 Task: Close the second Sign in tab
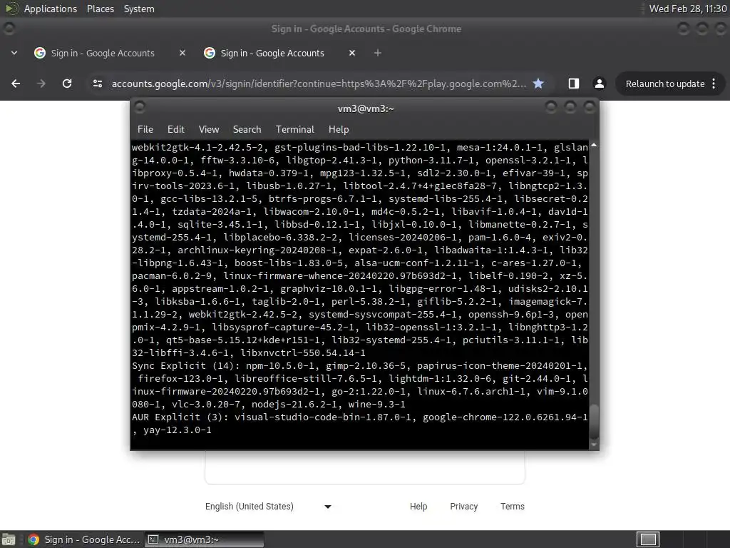[x=352, y=53]
